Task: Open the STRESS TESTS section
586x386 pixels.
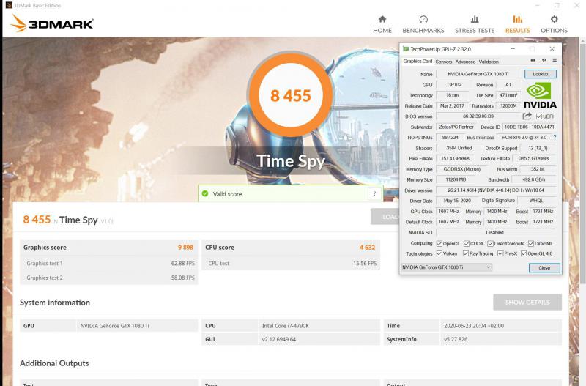Action: [x=475, y=23]
